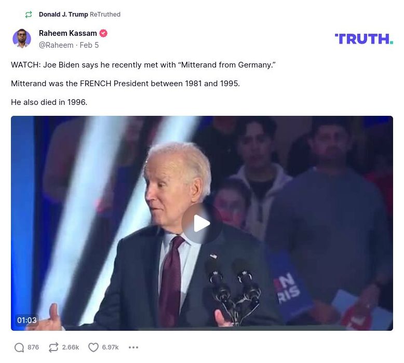This screenshot has width=404, height=363.
Task: Click the TRUTH logo
Action: (x=364, y=39)
